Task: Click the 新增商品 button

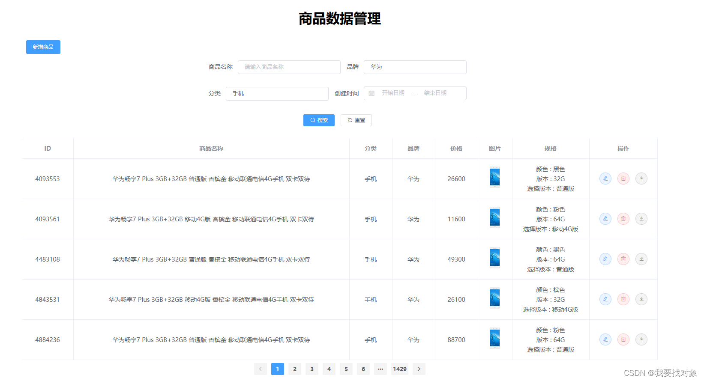Action: click(43, 47)
